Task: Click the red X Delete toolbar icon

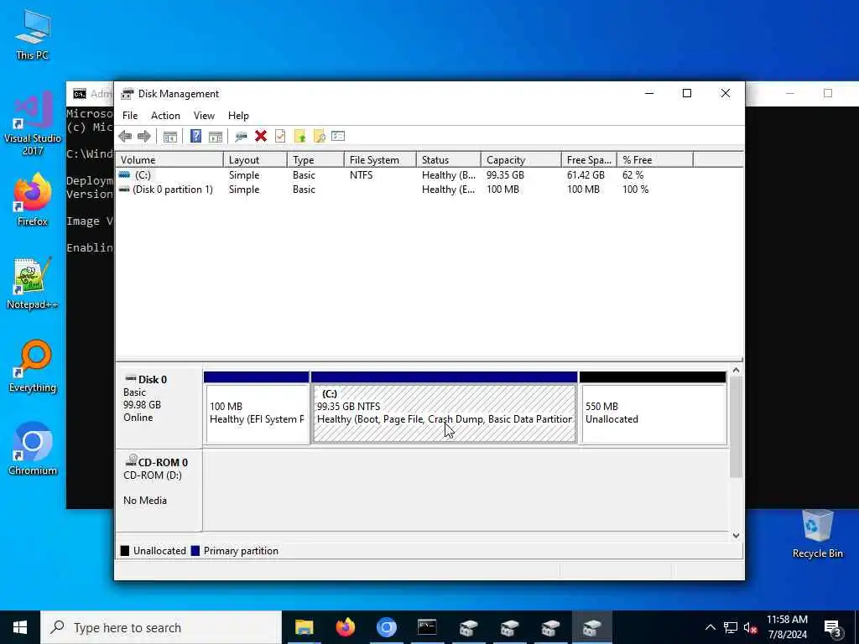Action: tap(261, 137)
